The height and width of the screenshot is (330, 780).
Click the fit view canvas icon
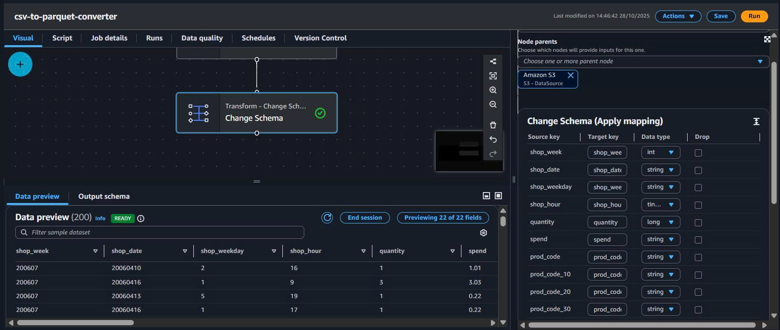[493, 76]
